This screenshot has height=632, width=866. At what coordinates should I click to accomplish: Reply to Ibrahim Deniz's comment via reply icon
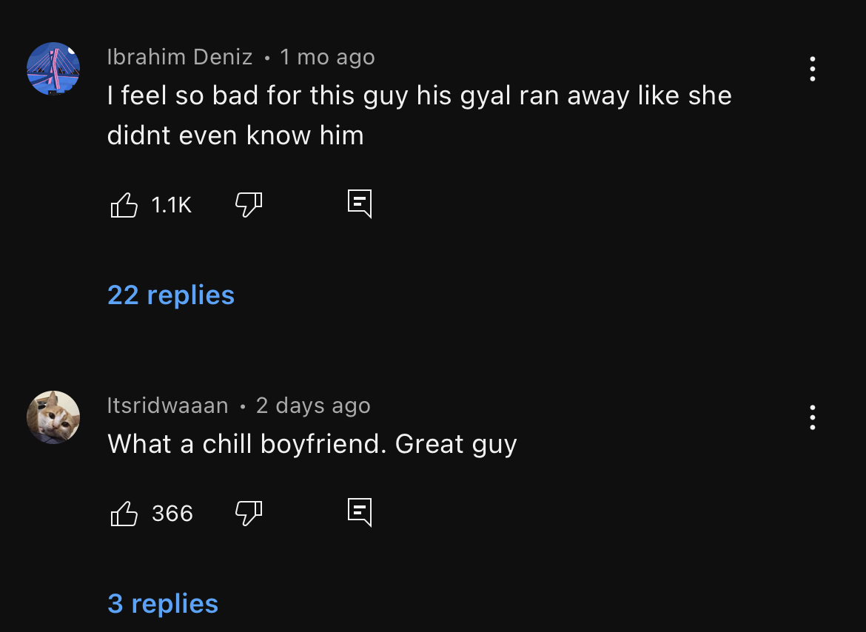(360, 204)
